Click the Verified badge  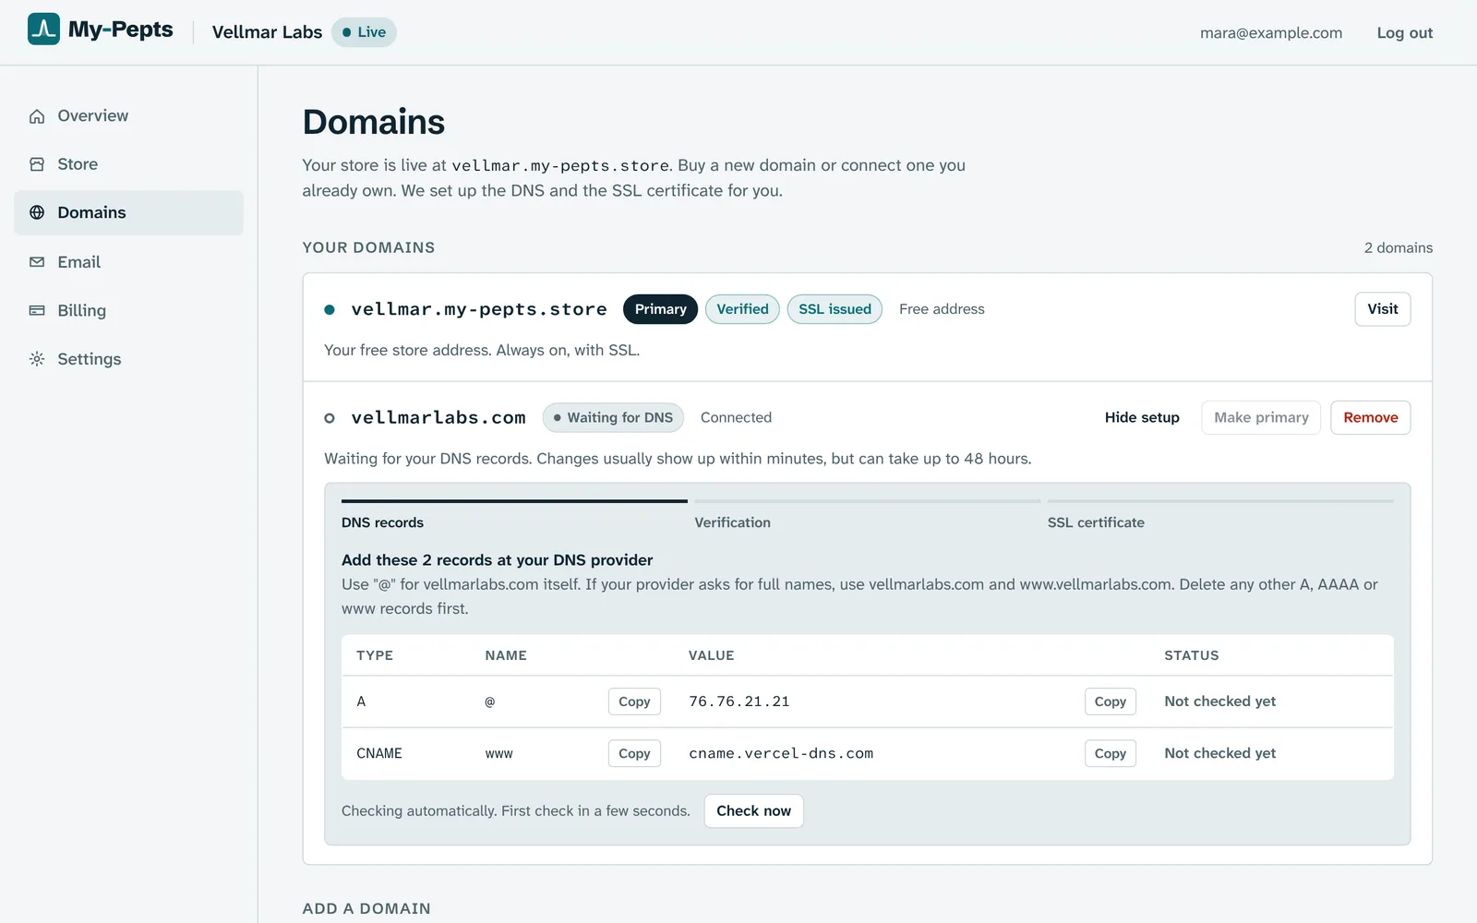[x=742, y=309]
